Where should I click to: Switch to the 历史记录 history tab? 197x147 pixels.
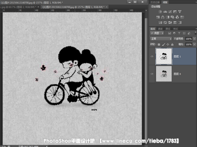pos(155,2)
